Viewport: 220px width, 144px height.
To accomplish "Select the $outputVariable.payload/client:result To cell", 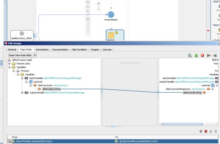I will click(167, 141).
